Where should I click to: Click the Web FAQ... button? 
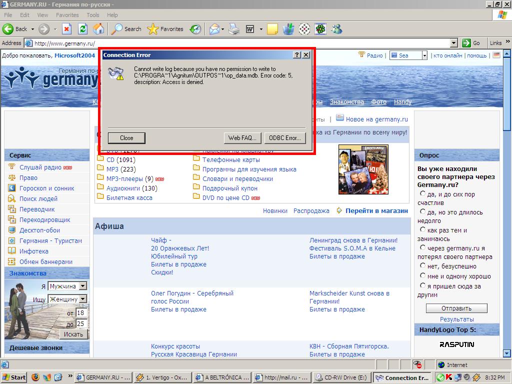242,138
